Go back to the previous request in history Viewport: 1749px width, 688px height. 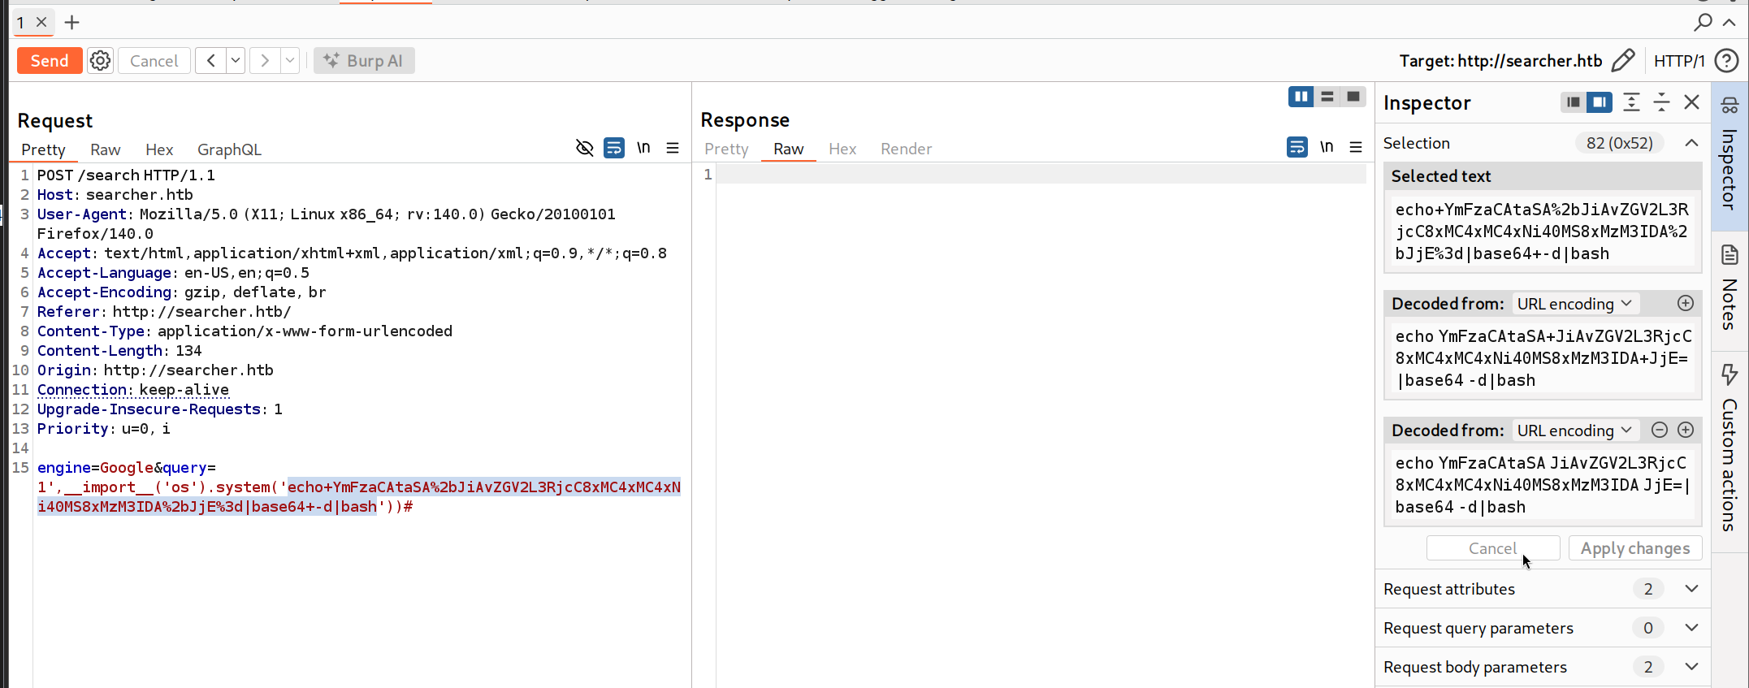pyautogui.click(x=211, y=61)
